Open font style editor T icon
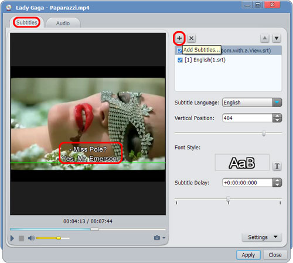 [277, 166]
